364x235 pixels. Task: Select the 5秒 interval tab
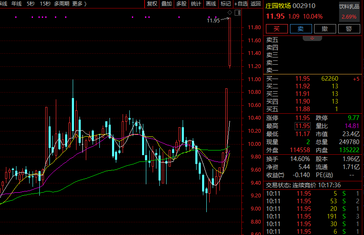tap(31, 4)
